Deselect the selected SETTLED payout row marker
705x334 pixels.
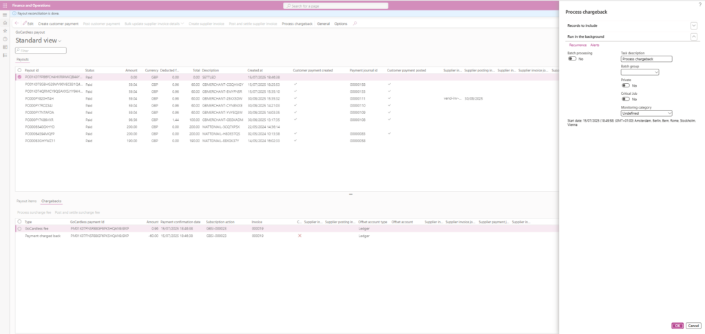tap(19, 77)
